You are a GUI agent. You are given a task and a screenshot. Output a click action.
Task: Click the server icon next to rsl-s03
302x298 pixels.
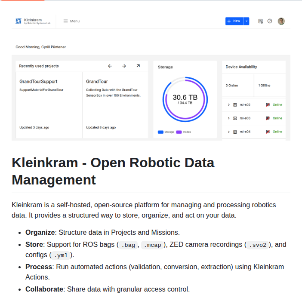coord(235,118)
